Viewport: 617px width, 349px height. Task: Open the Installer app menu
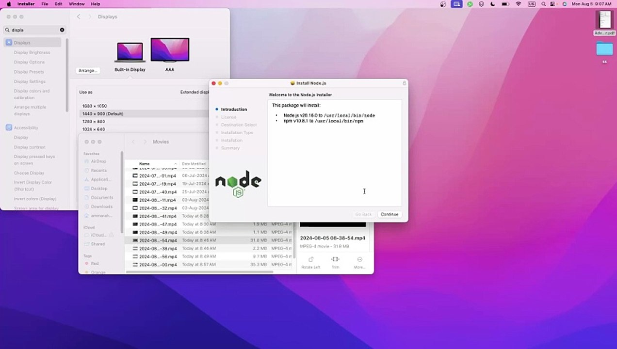point(26,4)
